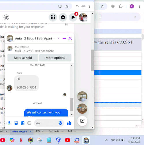
Task: Open the Facebook account profile picture
Action: tap(83, 17)
